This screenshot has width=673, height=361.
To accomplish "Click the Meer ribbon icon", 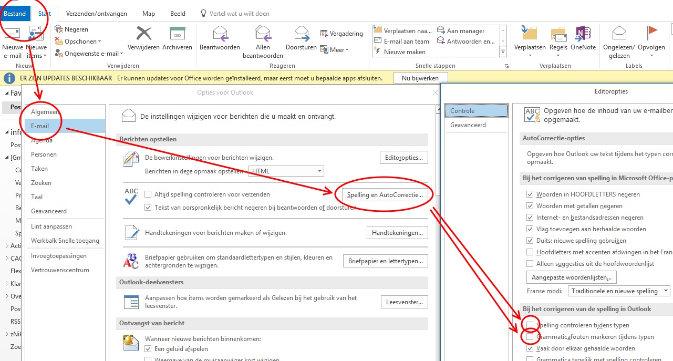I will click(324, 50).
